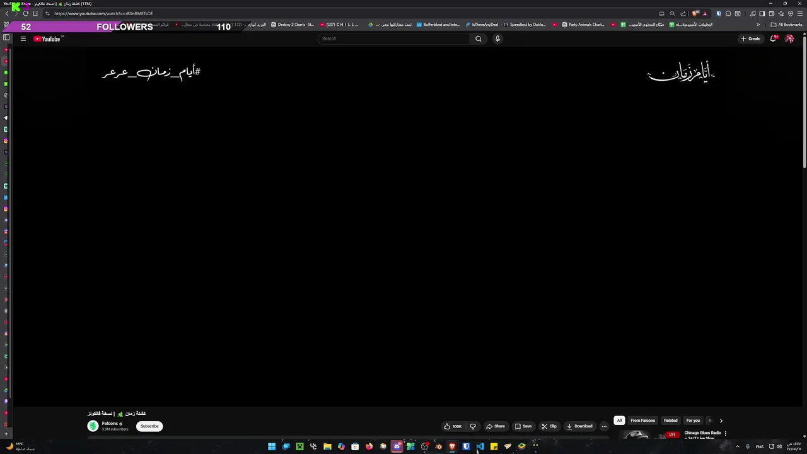Select the All filter chip
807x454 pixels.
click(619, 421)
